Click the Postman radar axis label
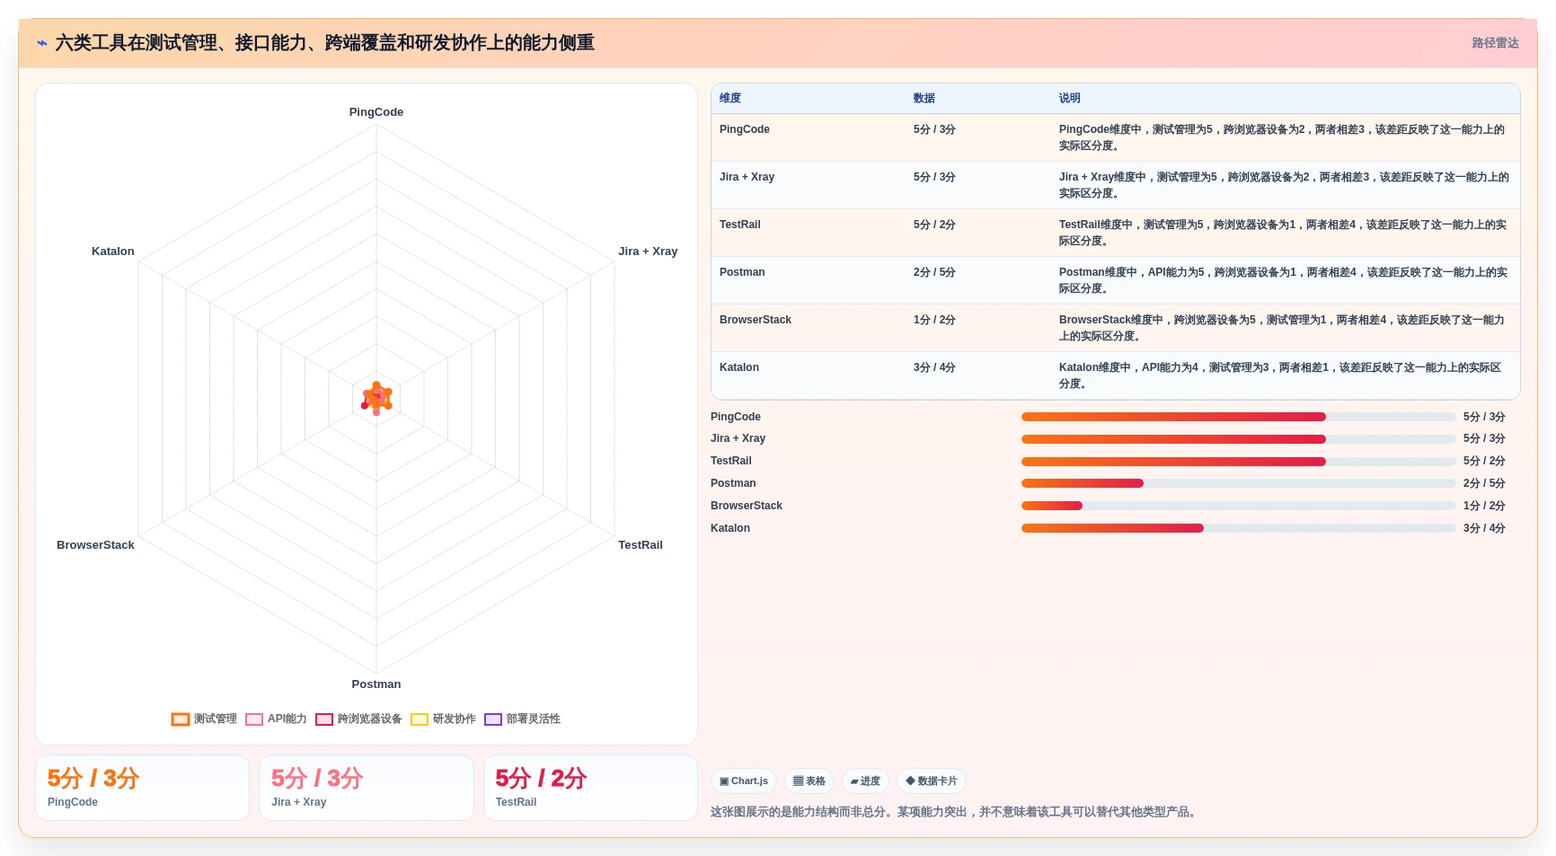 click(x=376, y=684)
